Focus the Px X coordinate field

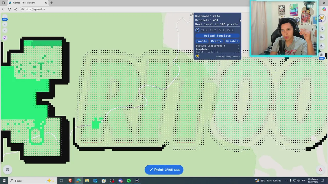tap(221, 30)
